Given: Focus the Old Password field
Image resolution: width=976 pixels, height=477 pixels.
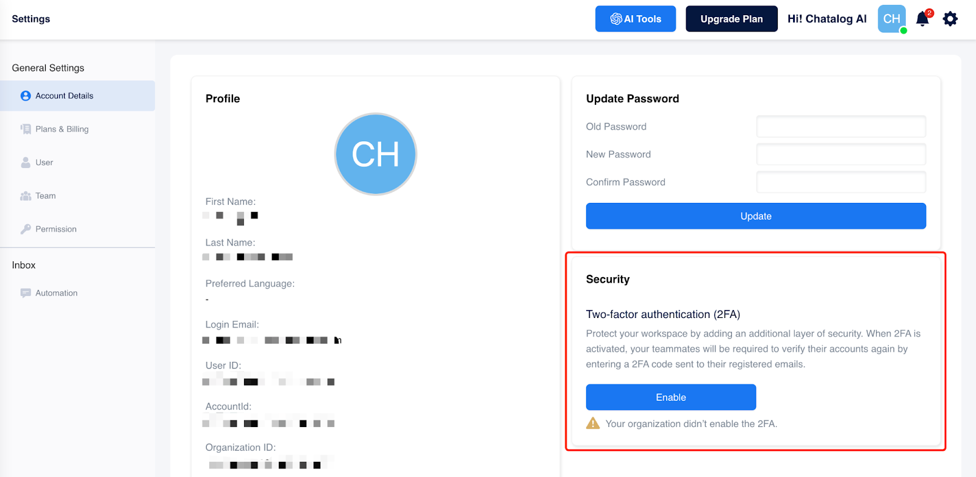Looking at the screenshot, I should [841, 127].
